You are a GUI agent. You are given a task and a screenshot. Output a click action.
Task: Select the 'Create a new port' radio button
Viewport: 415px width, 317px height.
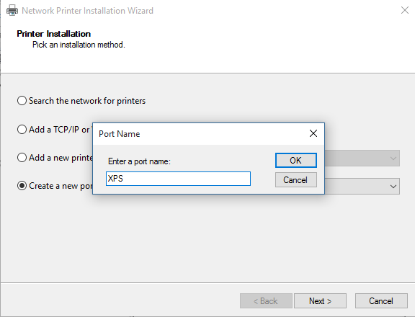(x=22, y=185)
